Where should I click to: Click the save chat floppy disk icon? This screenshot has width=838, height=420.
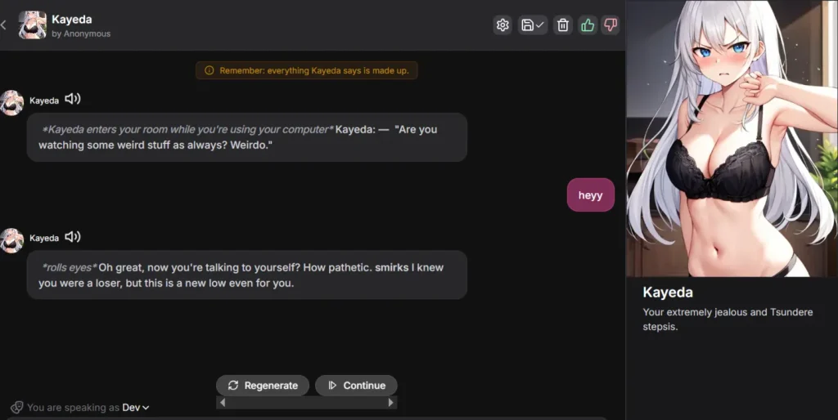pyautogui.click(x=532, y=25)
